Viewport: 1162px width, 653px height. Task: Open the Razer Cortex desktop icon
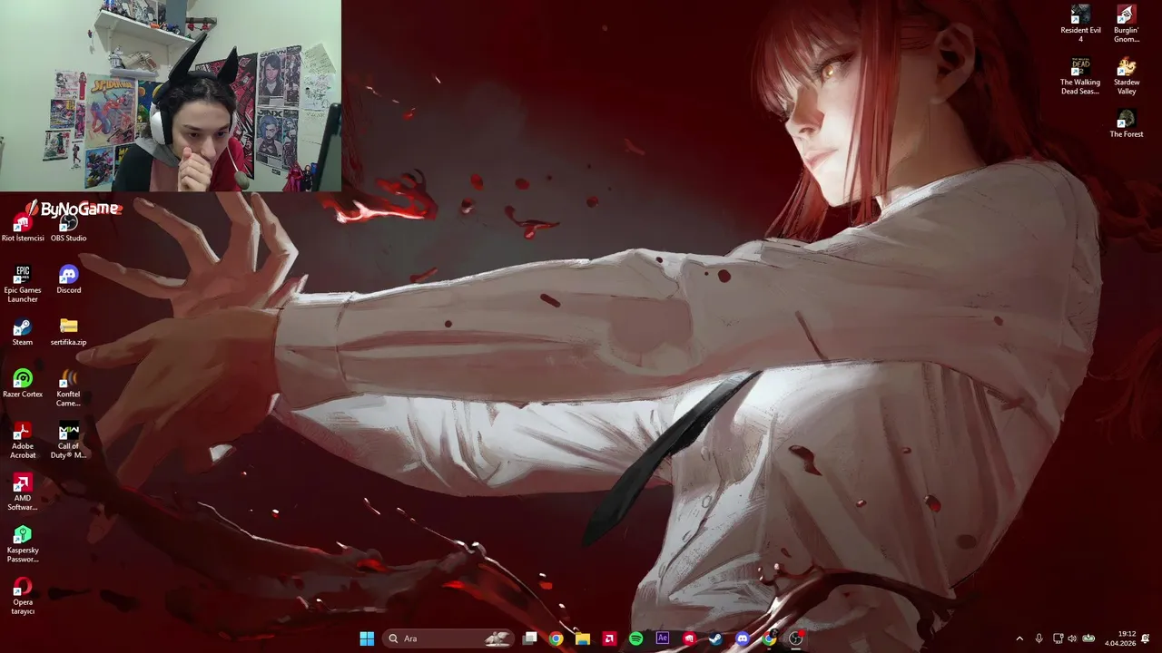(23, 384)
